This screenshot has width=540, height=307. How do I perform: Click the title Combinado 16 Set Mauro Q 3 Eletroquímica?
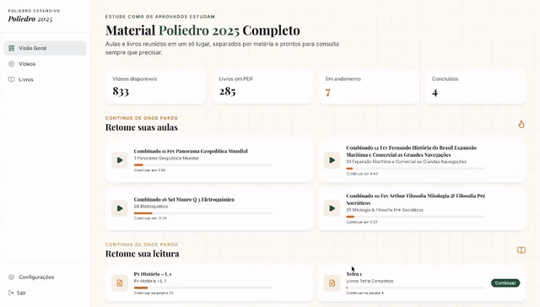coord(184,199)
